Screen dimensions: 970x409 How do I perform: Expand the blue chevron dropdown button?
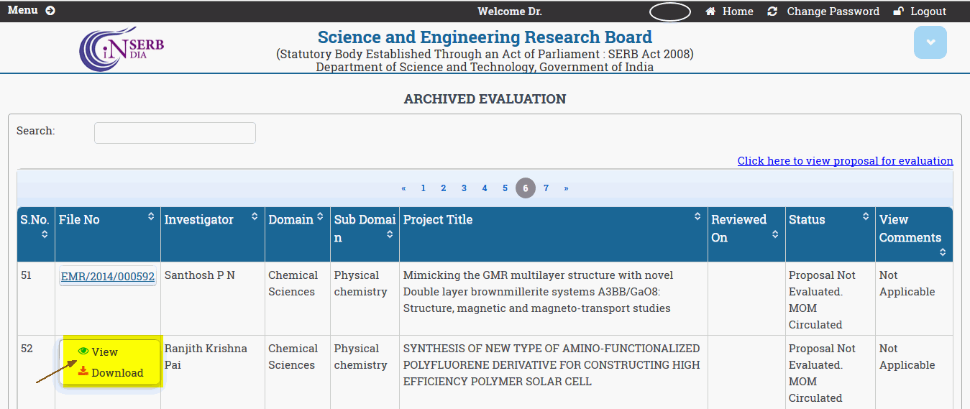tap(930, 42)
